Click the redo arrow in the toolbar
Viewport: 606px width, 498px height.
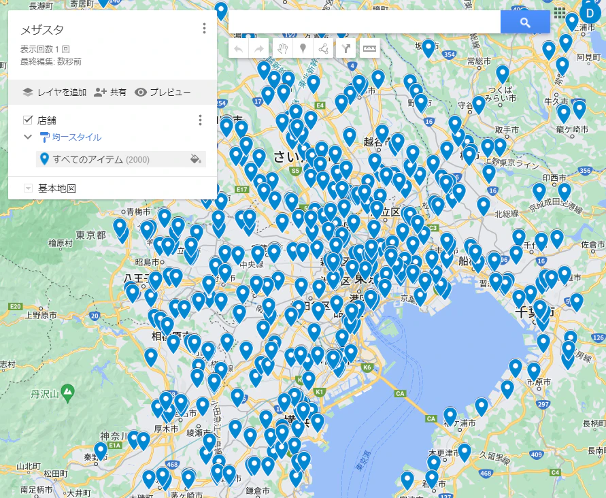(258, 49)
